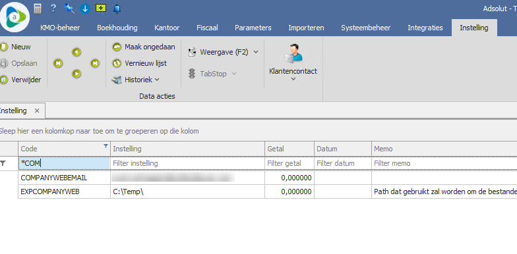Viewport: 517px width, 254px height.
Task: Open the Integraties ribbon tab
Action: point(425,28)
